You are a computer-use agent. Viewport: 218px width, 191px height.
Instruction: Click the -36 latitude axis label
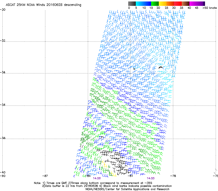tap(3, 105)
